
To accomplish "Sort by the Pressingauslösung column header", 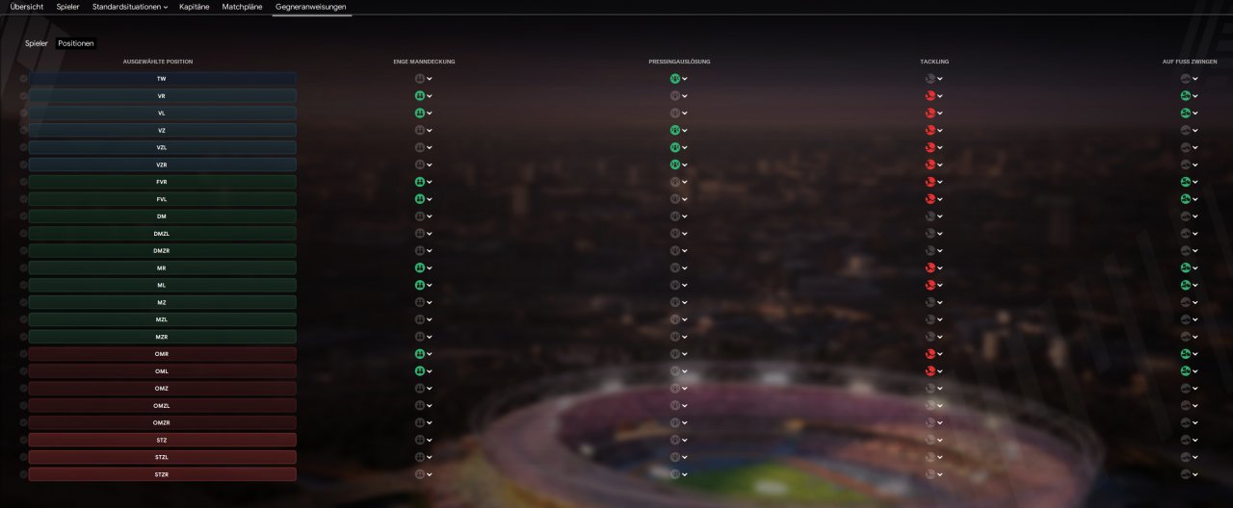I will click(x=679, y=62).
